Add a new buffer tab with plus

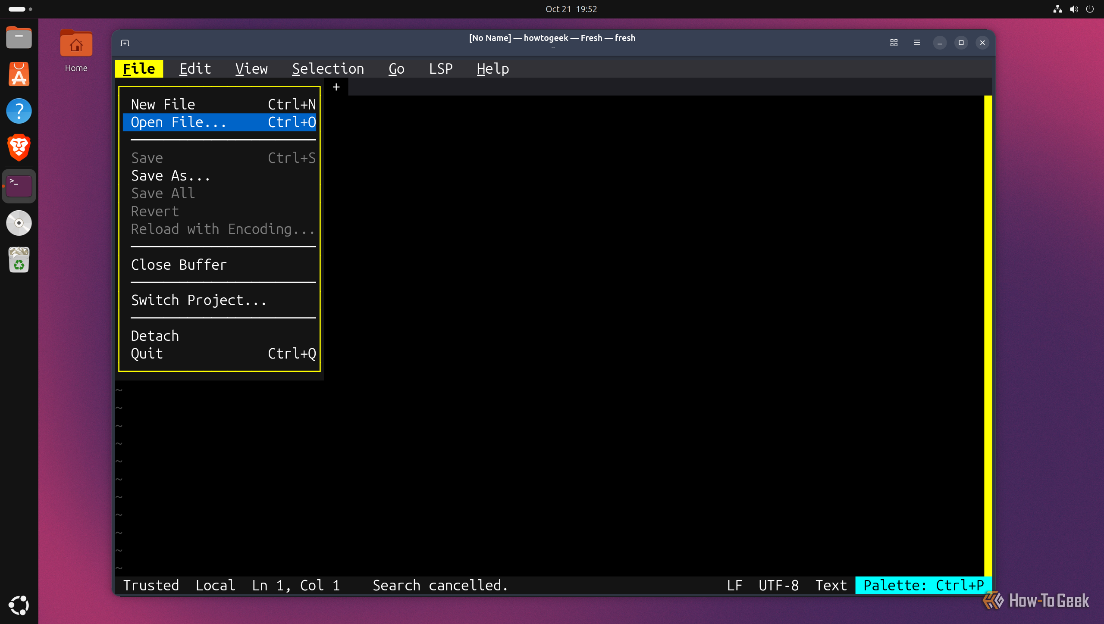tap(336, 87)
